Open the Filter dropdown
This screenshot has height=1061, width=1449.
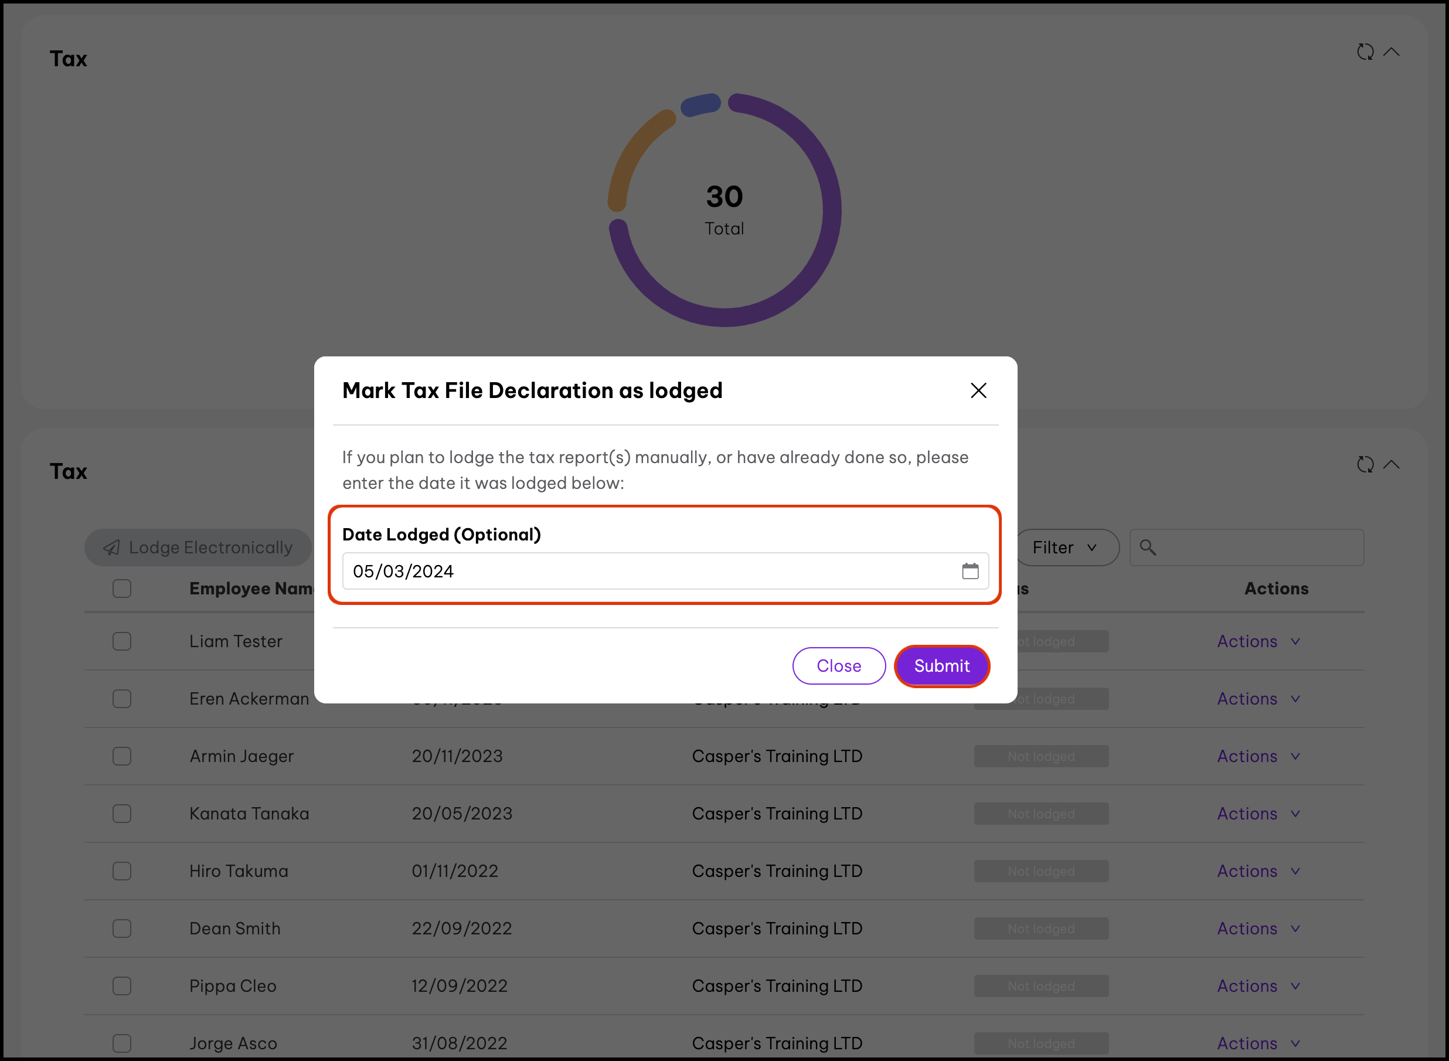click(1065, 548)
